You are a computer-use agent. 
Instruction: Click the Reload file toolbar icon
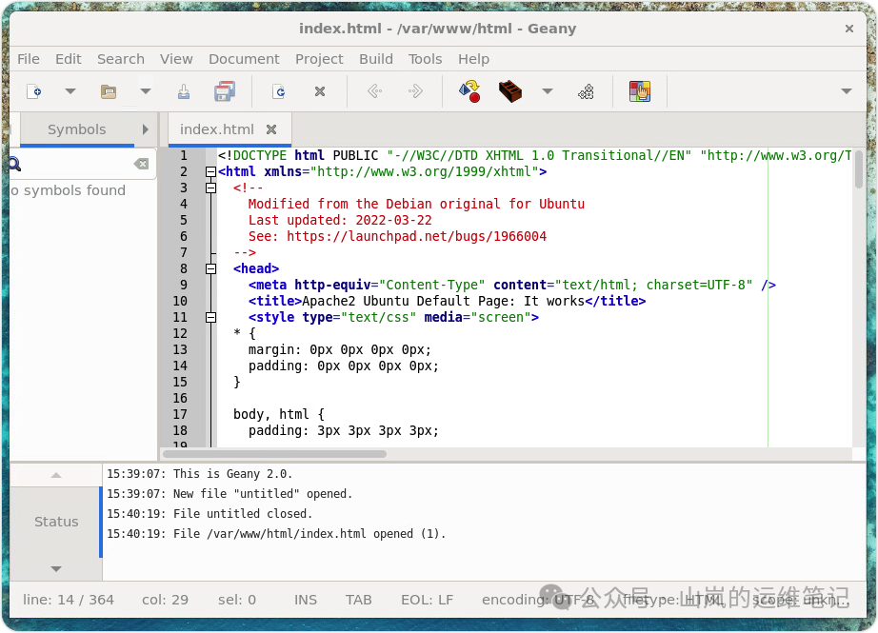coord(279,91)
